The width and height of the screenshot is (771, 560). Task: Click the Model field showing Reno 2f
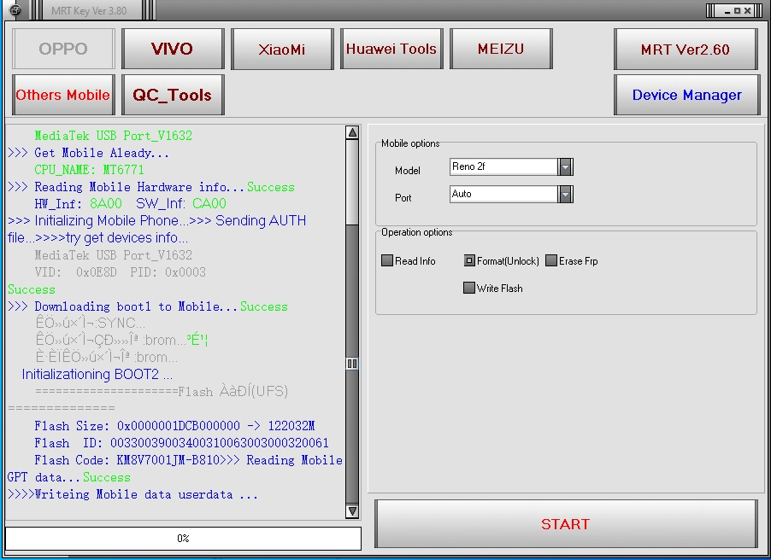pos(503,166)
